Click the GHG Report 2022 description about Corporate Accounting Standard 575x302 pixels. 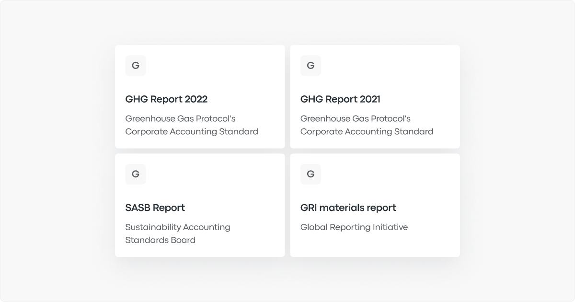click(192, 125)
